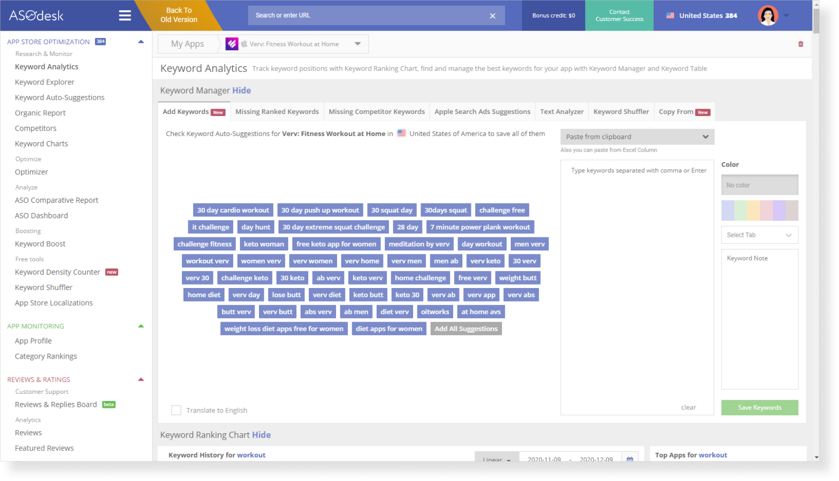Select the blue color swatch
Viewport: 839px width, 481px height.
728,211
